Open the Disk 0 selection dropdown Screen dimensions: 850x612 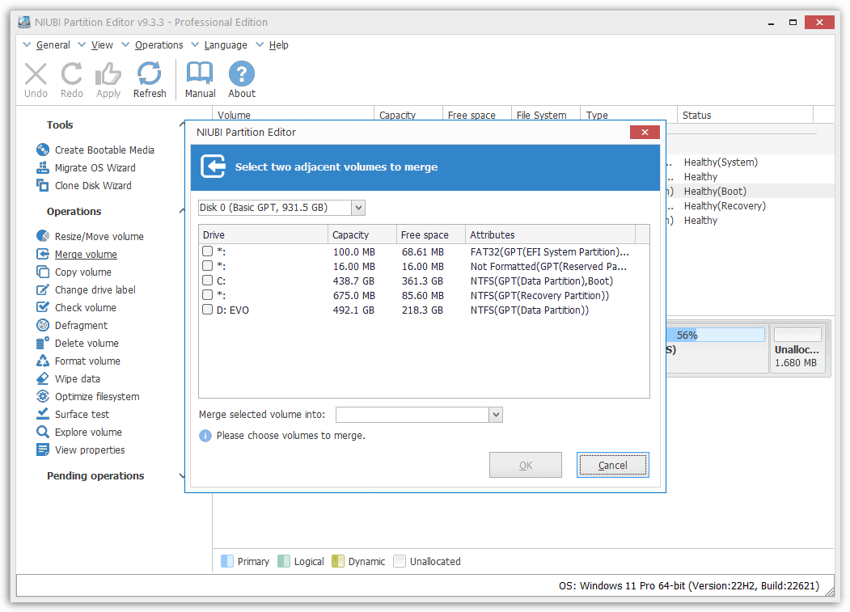(x=357, y=208)
